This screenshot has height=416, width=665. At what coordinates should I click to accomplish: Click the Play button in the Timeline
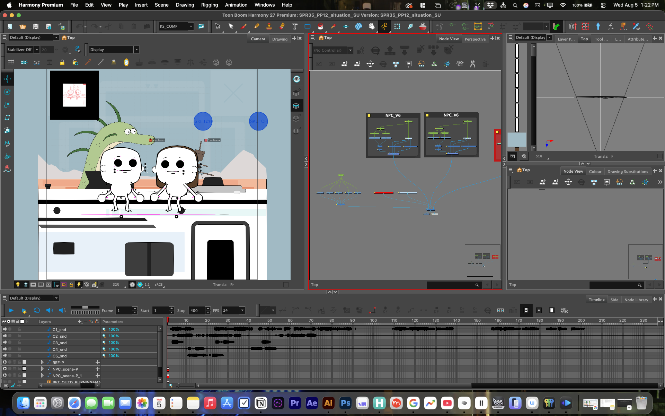tap(11, 310)
